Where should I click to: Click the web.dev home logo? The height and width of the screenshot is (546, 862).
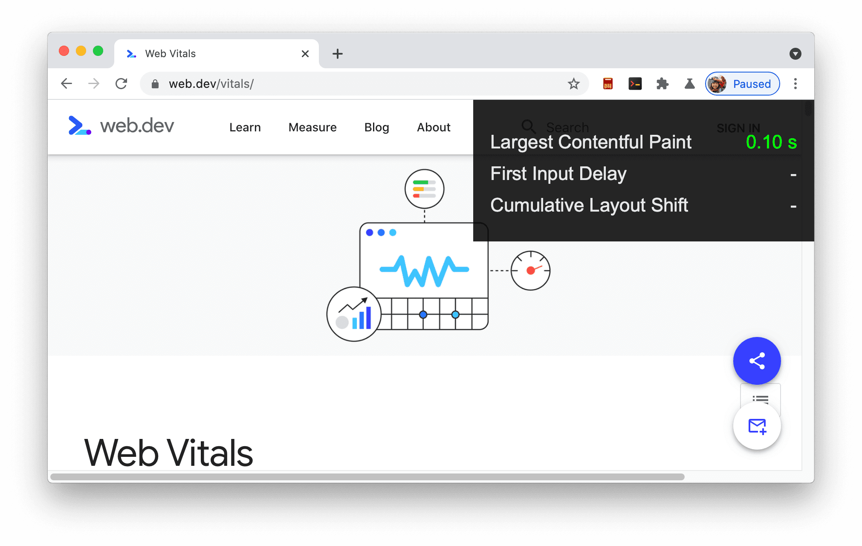[x=121, y=126]
